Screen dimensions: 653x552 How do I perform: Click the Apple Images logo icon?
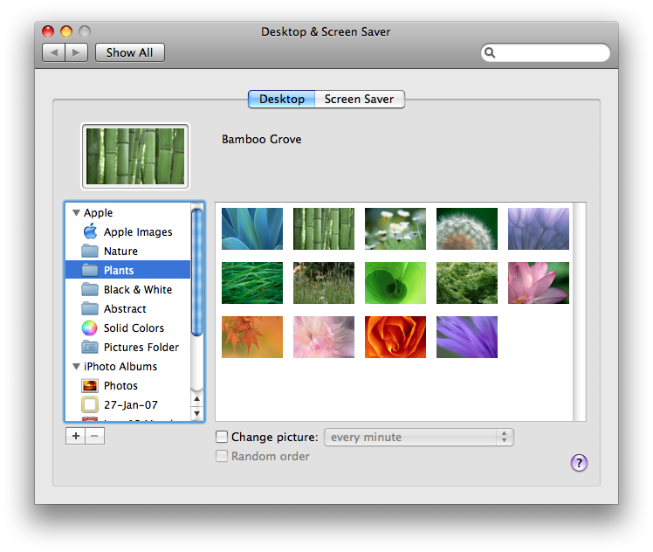[x=89, y=231]
